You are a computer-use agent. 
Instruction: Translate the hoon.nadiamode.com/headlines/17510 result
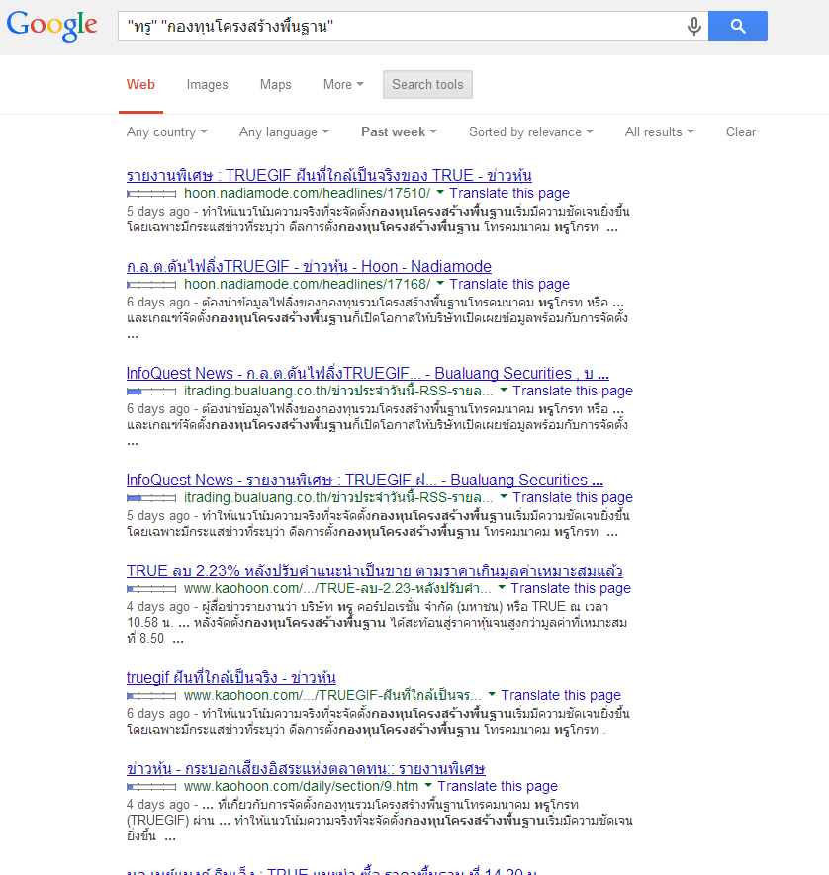point(509,193)
